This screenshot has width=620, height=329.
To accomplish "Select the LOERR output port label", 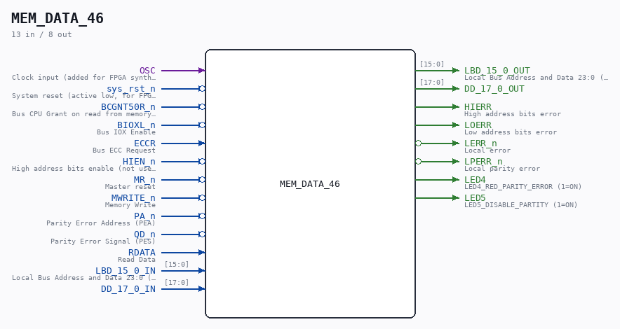I will (x=478, y=125).
